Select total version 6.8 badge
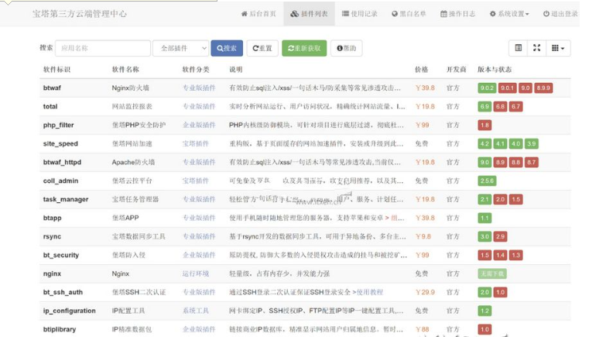599x337 pixels. tap(501, 106)
